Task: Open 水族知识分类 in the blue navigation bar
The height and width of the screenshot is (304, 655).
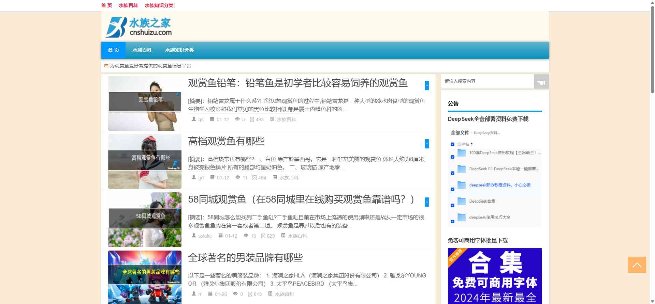Action: point(179,50)
